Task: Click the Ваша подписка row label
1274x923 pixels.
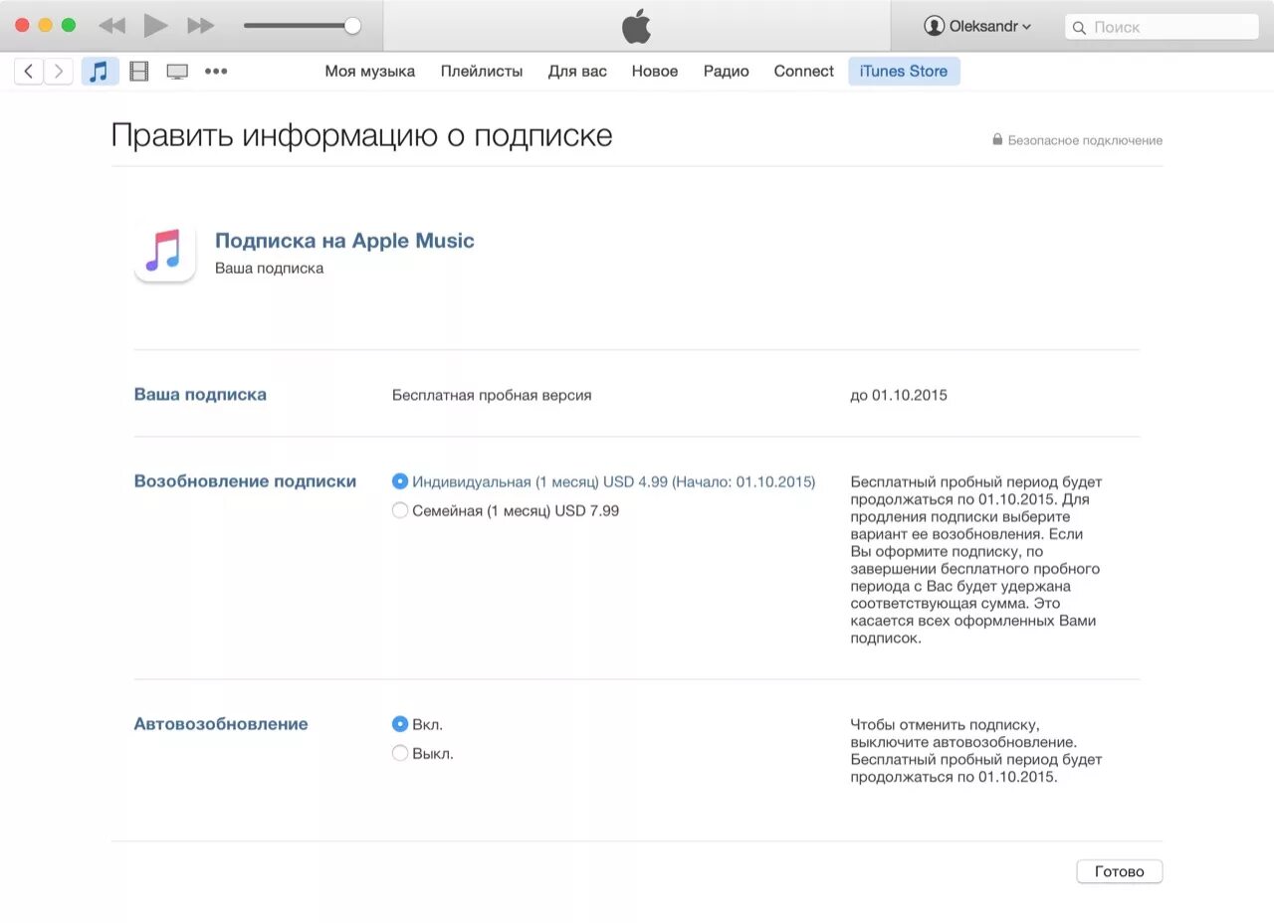Action: [x=200, y=394]
